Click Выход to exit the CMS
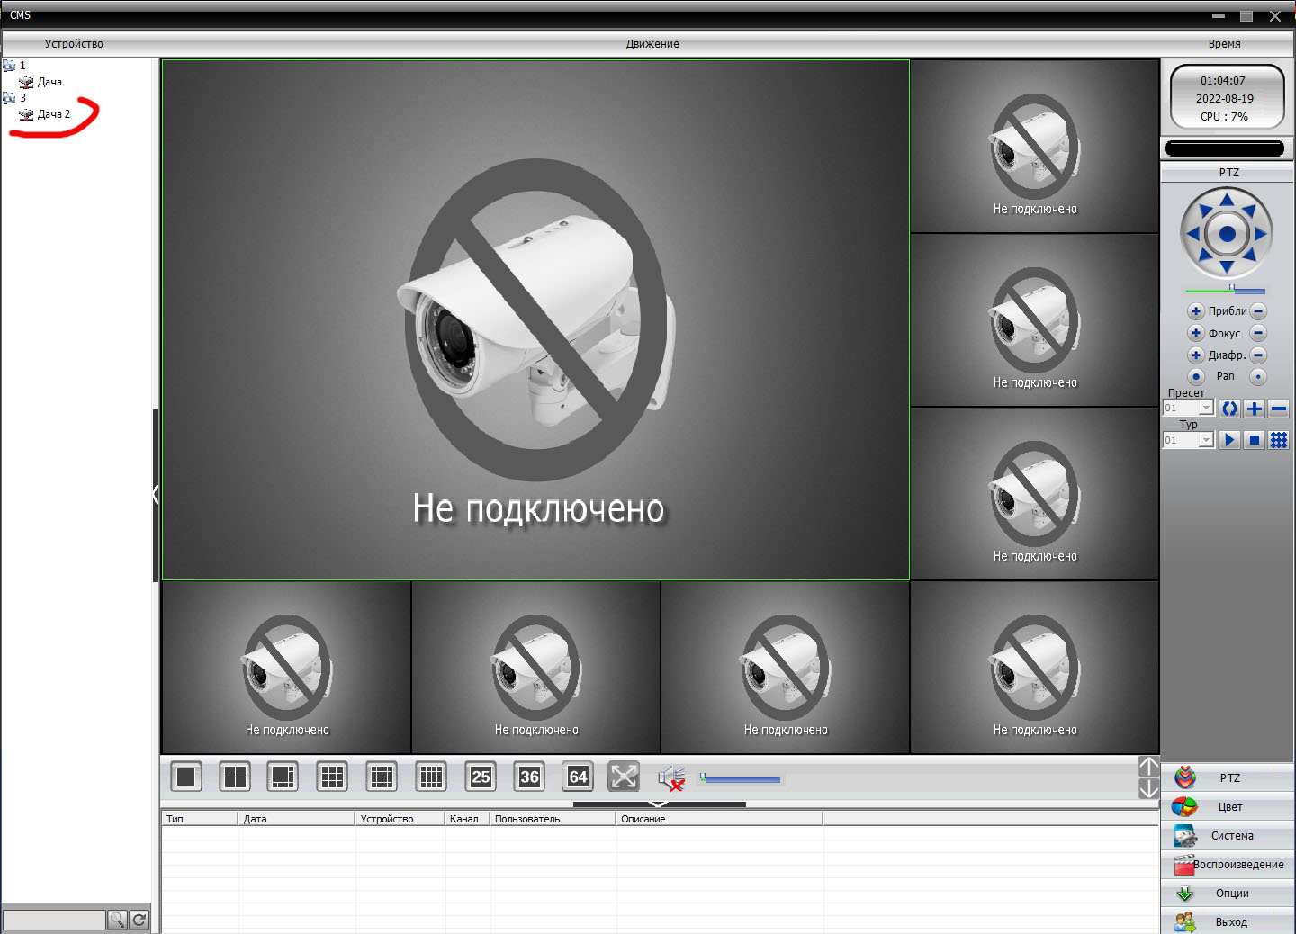This screenshot has height=934, width=1296. (x=1233, y=921)
